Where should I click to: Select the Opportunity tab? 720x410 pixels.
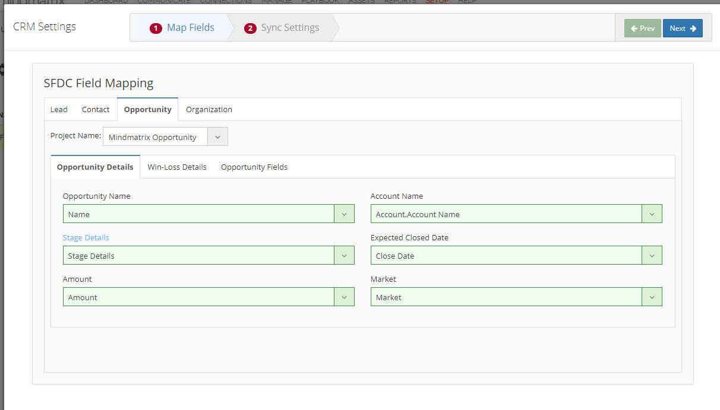click(148, 110)
